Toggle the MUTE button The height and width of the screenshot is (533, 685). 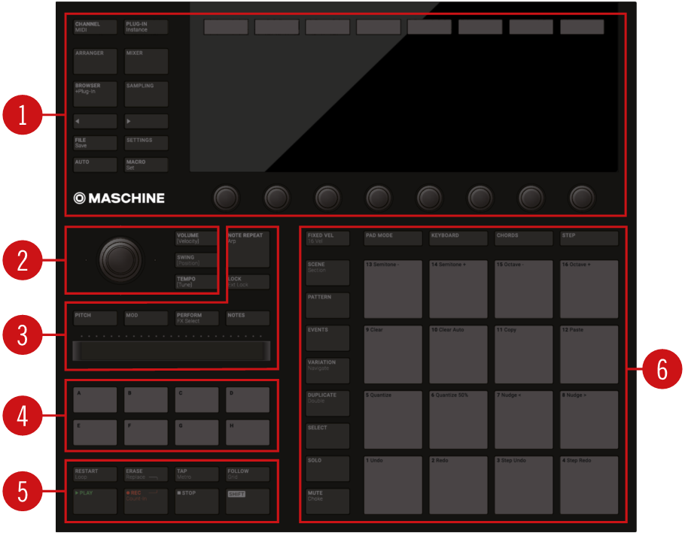[x=327, y=501]
